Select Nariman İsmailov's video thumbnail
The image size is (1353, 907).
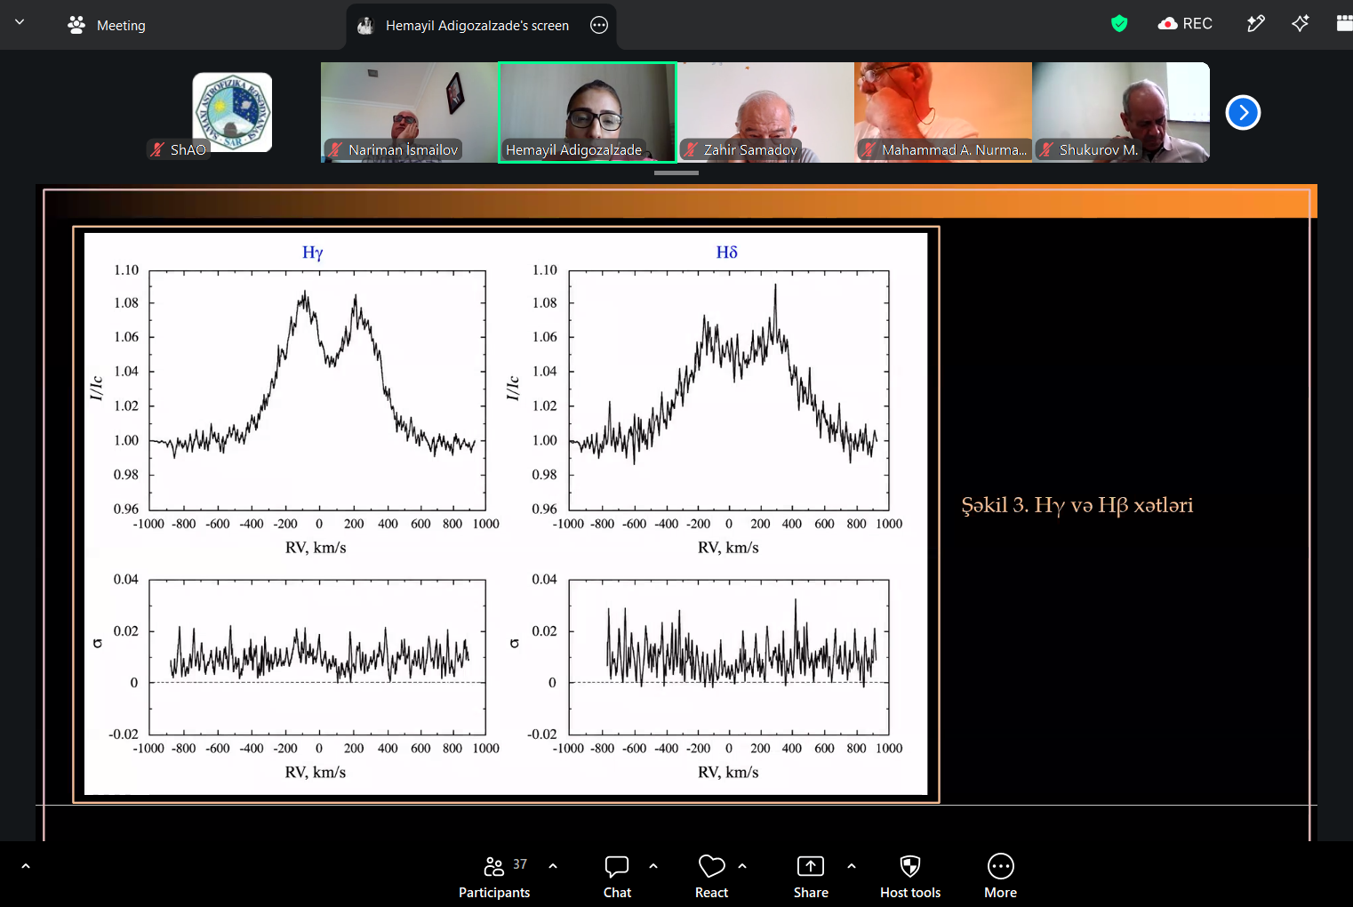click(409, 112)
